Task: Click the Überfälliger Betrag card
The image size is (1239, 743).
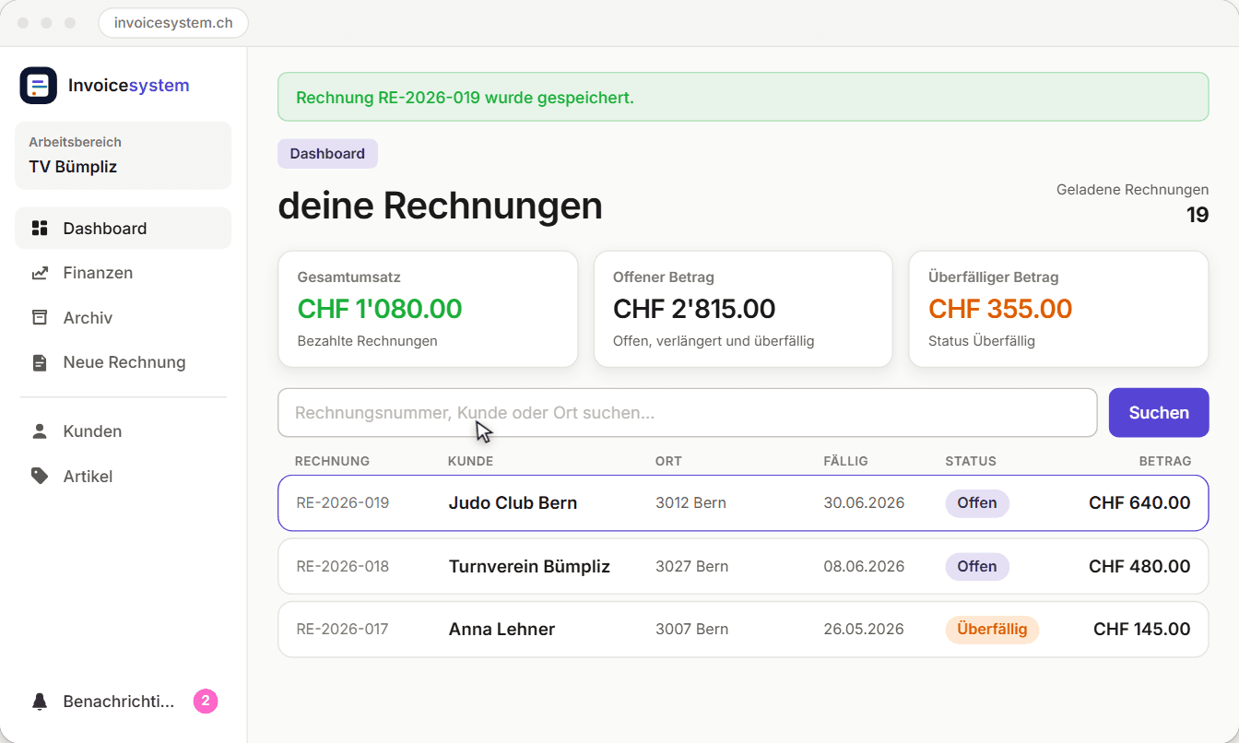Action: [x=1058, y=309]
